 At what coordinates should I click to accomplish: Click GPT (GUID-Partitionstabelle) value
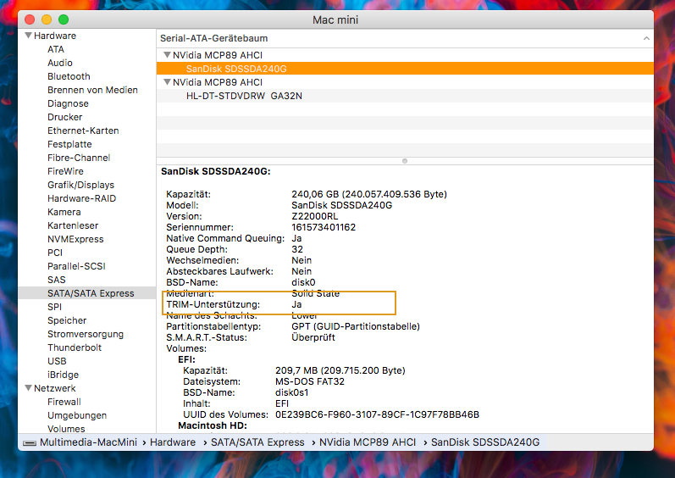click(356, 326)
